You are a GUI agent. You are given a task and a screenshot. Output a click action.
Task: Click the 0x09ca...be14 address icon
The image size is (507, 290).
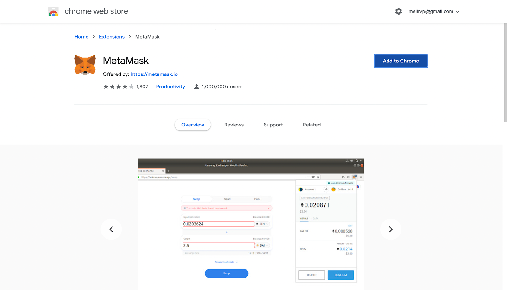coord(333,190)
